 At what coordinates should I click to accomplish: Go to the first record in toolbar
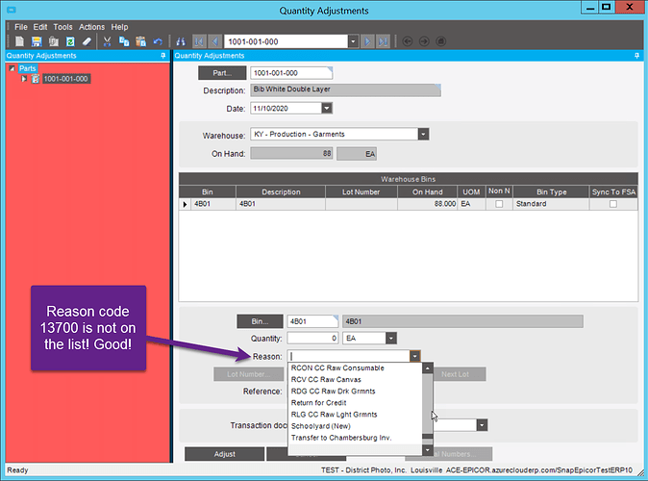point(199,41)
